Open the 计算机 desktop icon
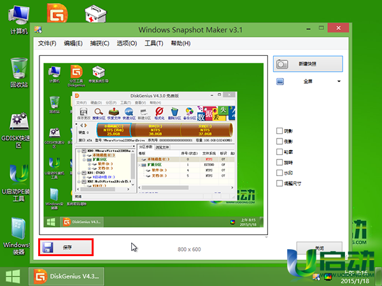The height and width of the screenshot is (286, 382). tap(18, 21)
